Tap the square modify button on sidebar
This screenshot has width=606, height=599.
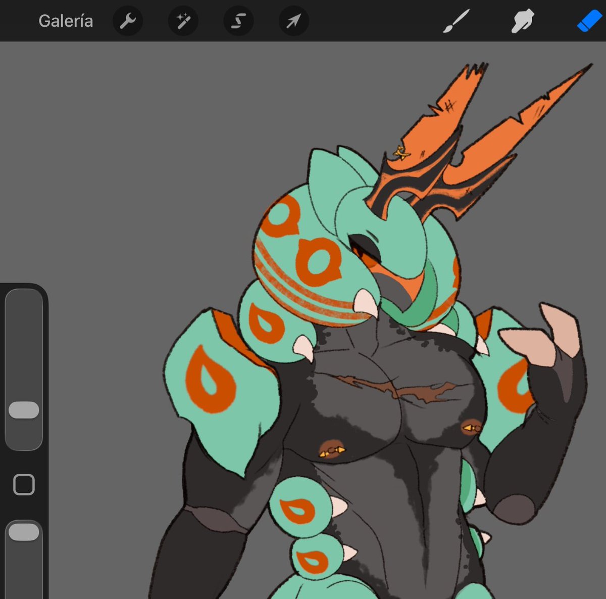(24, 484)
